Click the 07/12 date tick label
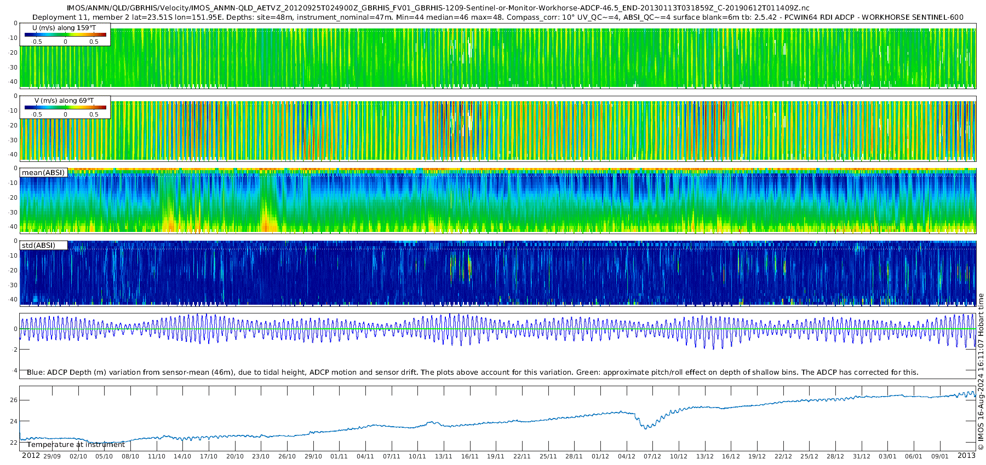Viewport: 986px width, 465px height. click(x=652, y=456)
